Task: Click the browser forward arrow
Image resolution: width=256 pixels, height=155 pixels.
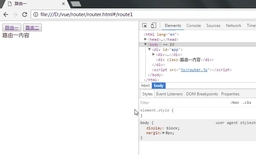Action: [15, 14]
